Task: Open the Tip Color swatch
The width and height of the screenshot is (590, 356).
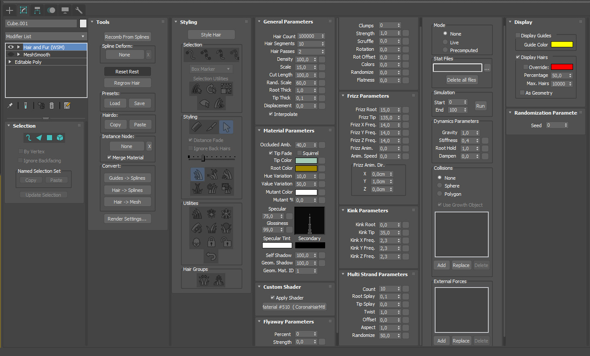Action: (x=306, y=161)
